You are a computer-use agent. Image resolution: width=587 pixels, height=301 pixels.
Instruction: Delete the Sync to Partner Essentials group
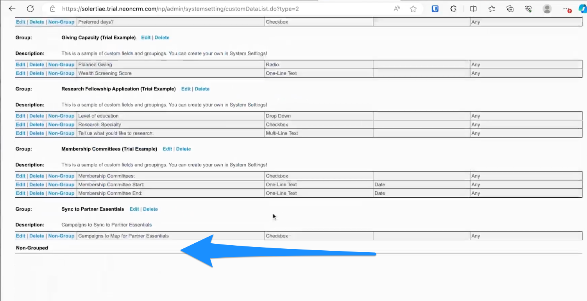(150, 209)
